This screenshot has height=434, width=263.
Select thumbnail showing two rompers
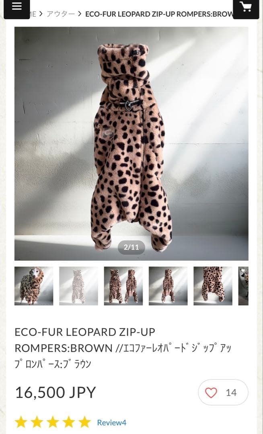[x=123, y=286]
